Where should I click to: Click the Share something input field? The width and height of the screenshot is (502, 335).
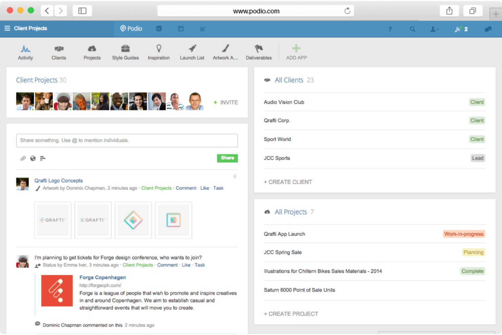[x=127, y=140]
